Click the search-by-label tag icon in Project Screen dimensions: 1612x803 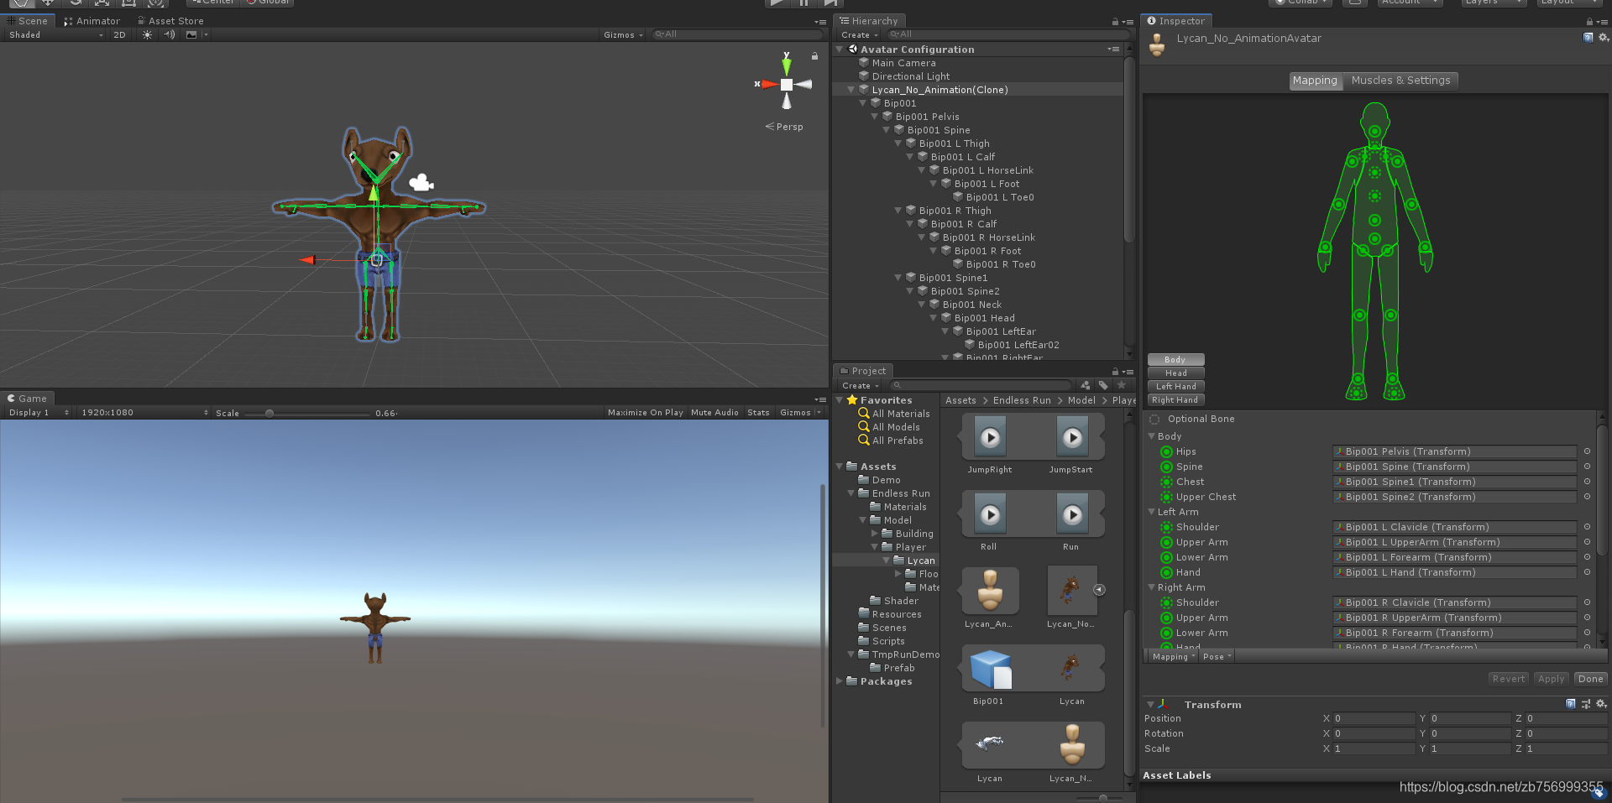click(x=1103, y=386)
